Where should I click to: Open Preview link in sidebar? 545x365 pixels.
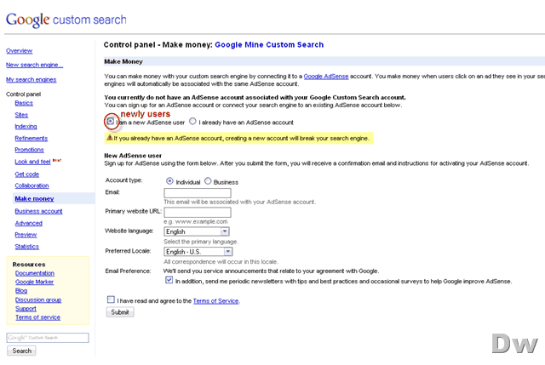[26, 235]
